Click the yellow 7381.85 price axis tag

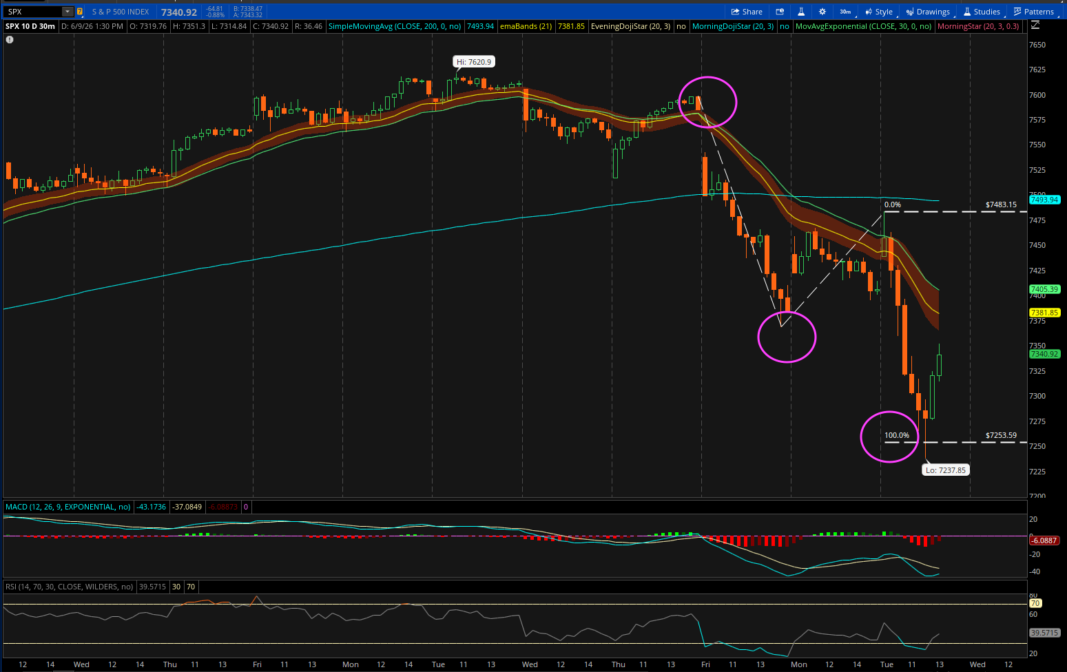[1044, 313]
